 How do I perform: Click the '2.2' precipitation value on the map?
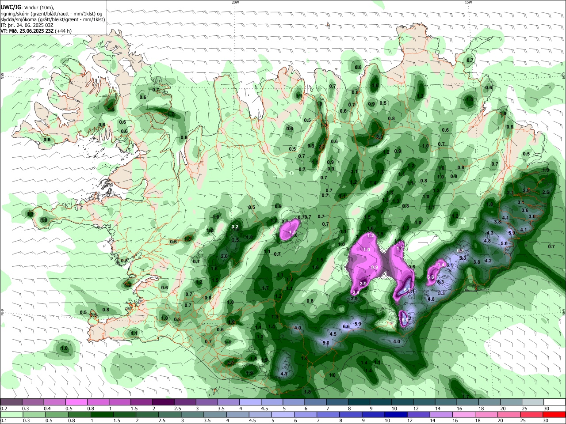point(322,147)
